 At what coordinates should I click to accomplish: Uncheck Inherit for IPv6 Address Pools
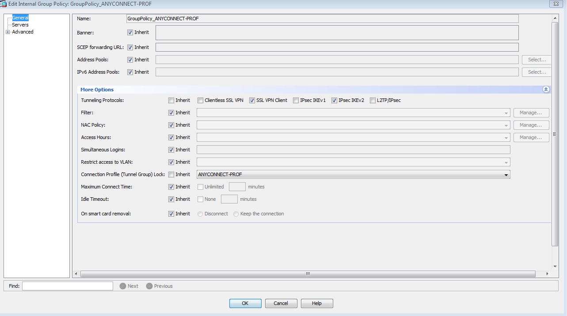[x=130, y=72]
